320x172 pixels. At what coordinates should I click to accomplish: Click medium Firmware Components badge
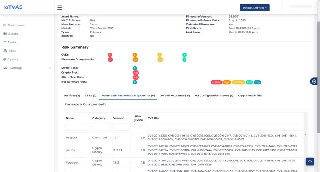tap(160, 60)
